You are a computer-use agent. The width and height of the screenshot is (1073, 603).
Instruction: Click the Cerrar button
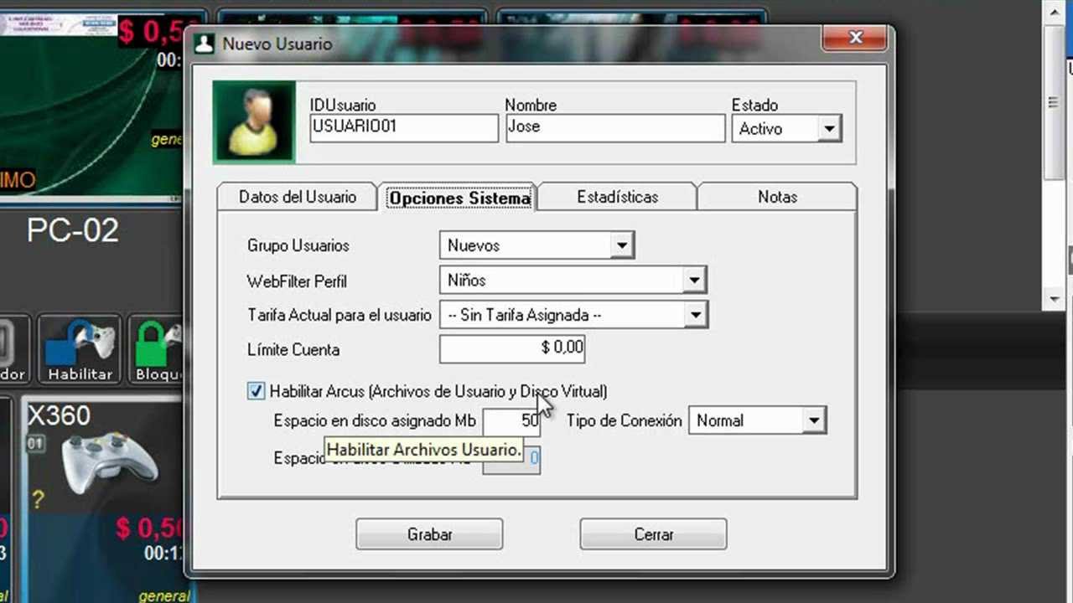click(653, 534)
